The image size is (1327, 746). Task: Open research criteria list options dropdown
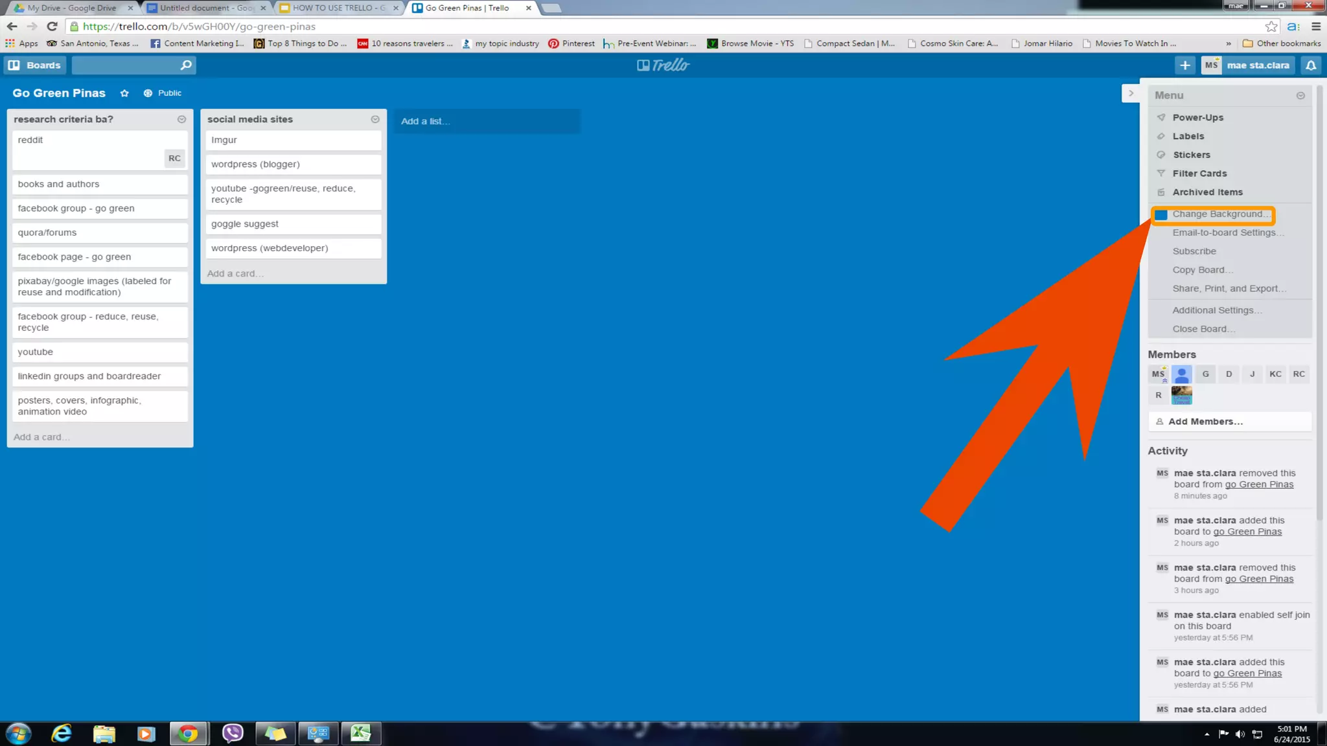[x=181, y=119]
